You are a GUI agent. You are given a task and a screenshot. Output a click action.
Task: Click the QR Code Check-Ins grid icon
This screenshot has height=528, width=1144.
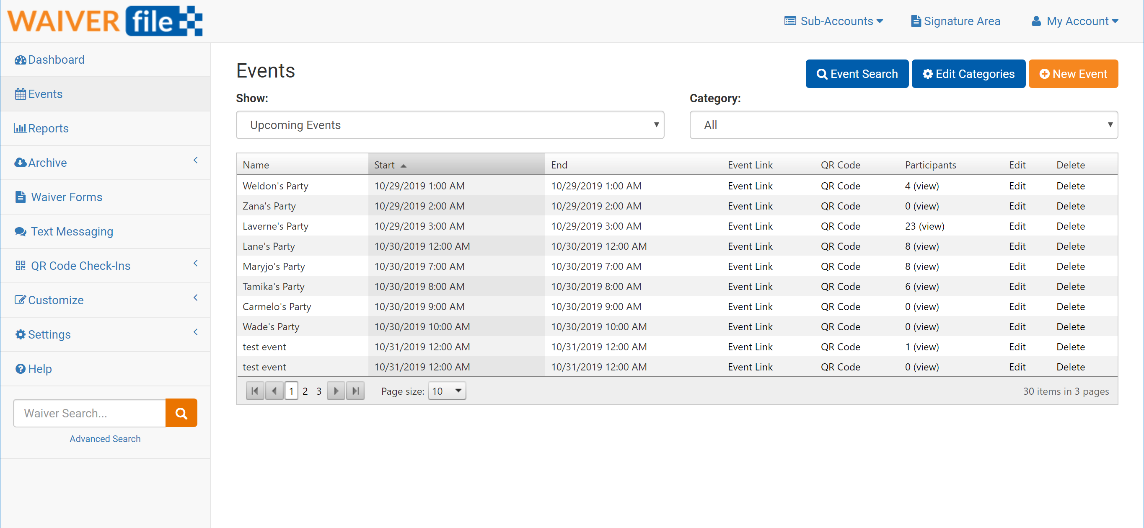[20, 266]
